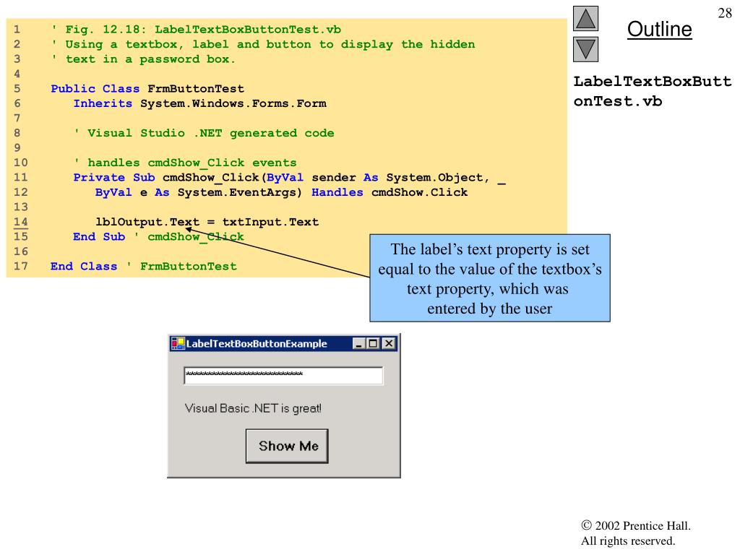Click 'End Class' code line
Image resolution: width=740 pixels, height=555 pixels.
[144, 267]
